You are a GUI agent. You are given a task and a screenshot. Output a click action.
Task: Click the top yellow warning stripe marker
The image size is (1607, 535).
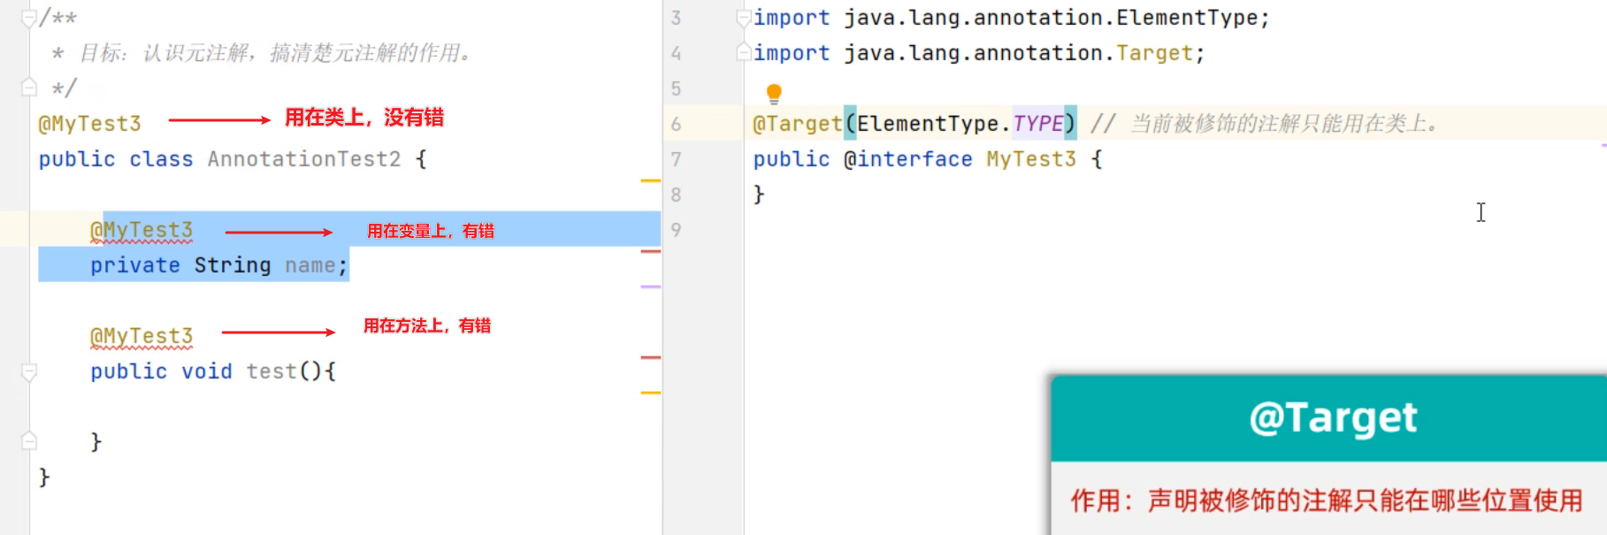pyautogui.click(x=650, y=180)
